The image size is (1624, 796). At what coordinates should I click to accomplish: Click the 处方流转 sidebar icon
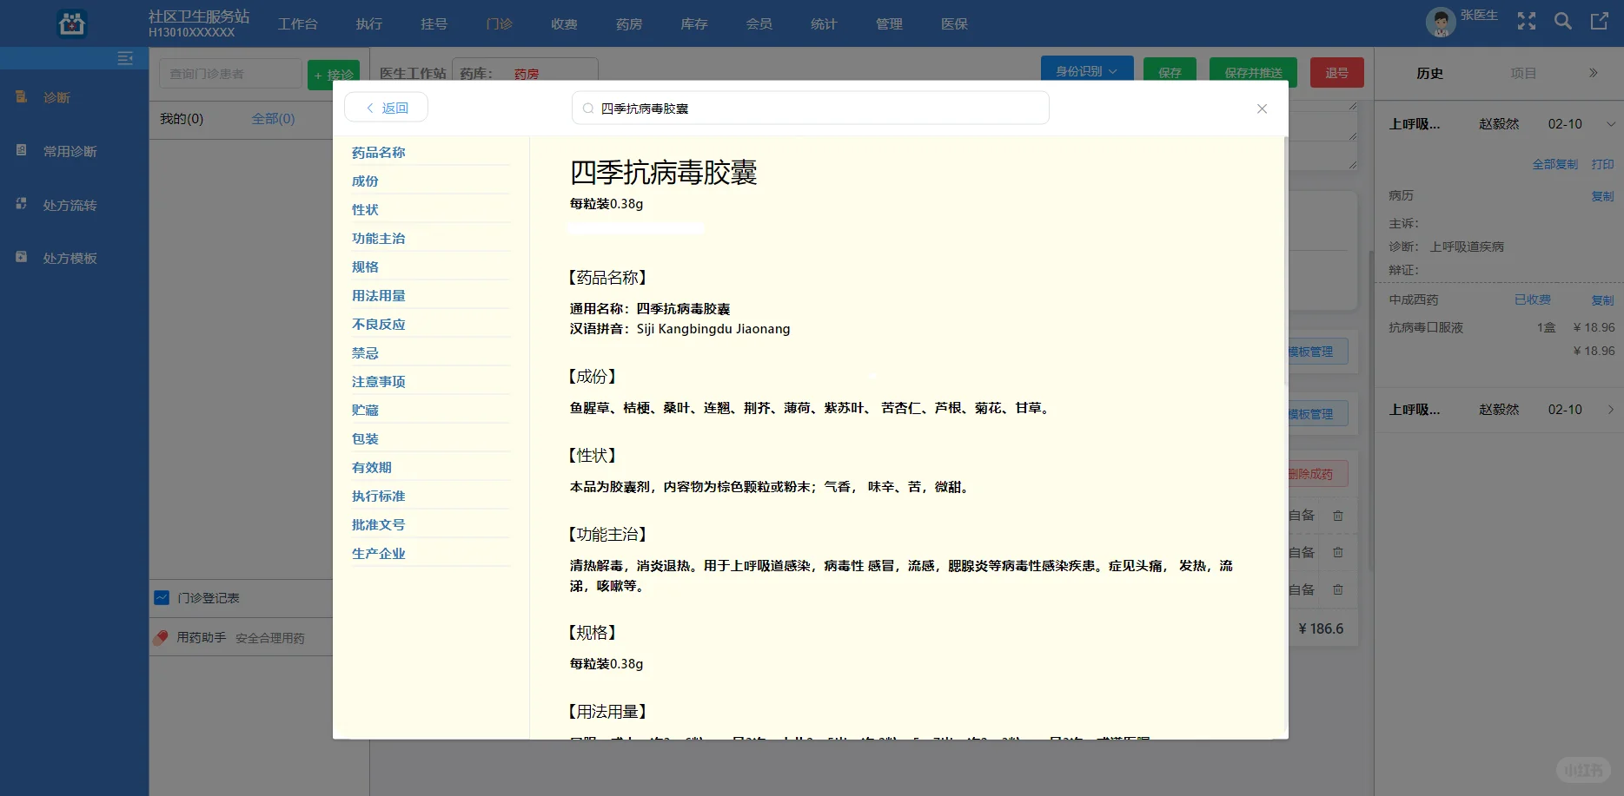point(21,204)
